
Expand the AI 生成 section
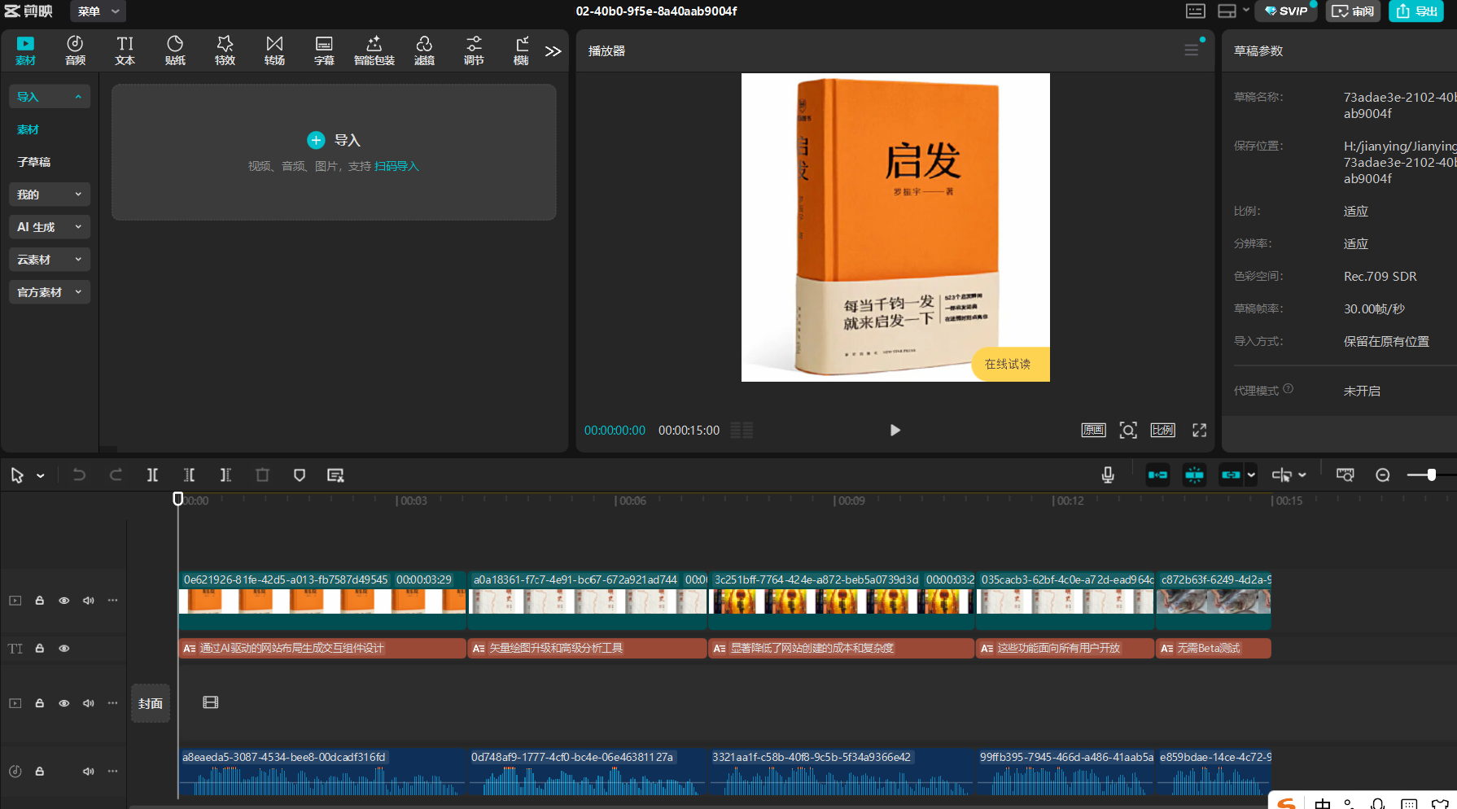49,227
